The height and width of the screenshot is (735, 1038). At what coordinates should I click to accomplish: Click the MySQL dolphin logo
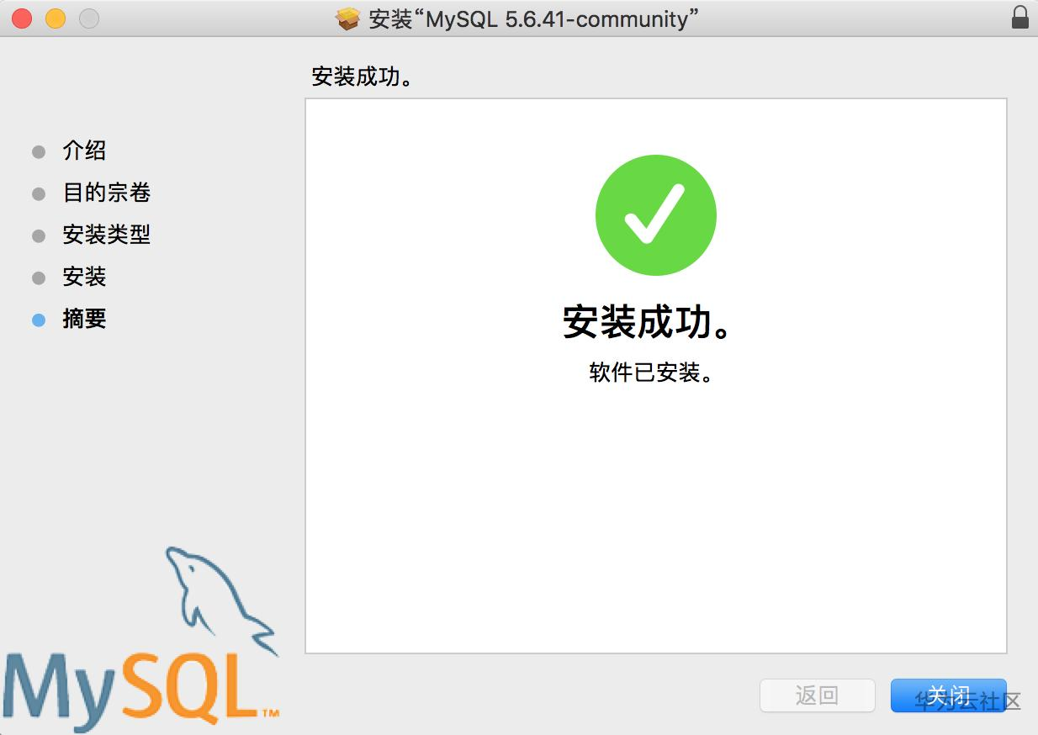[x=220, y=600]
